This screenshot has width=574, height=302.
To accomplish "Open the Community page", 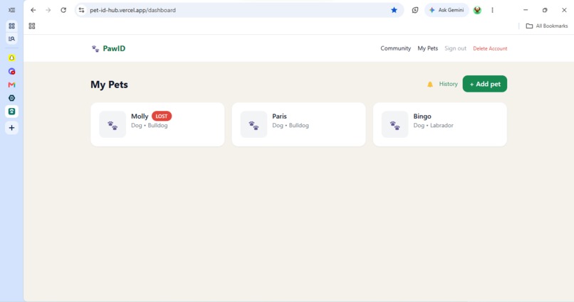I will (395, 48).
